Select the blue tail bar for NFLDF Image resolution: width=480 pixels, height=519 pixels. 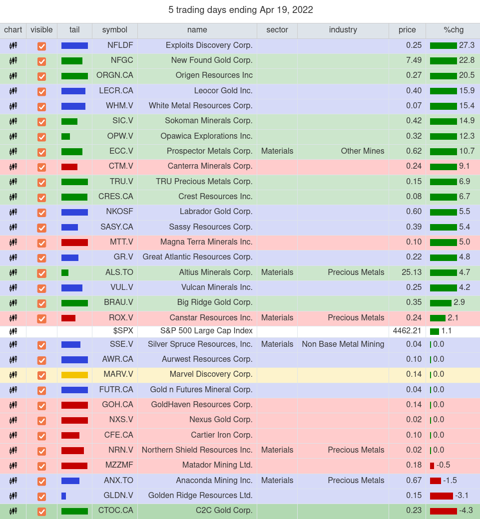point(74,46)
